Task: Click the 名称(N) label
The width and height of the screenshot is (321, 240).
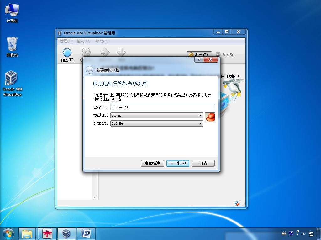Action: coord(101,107)
